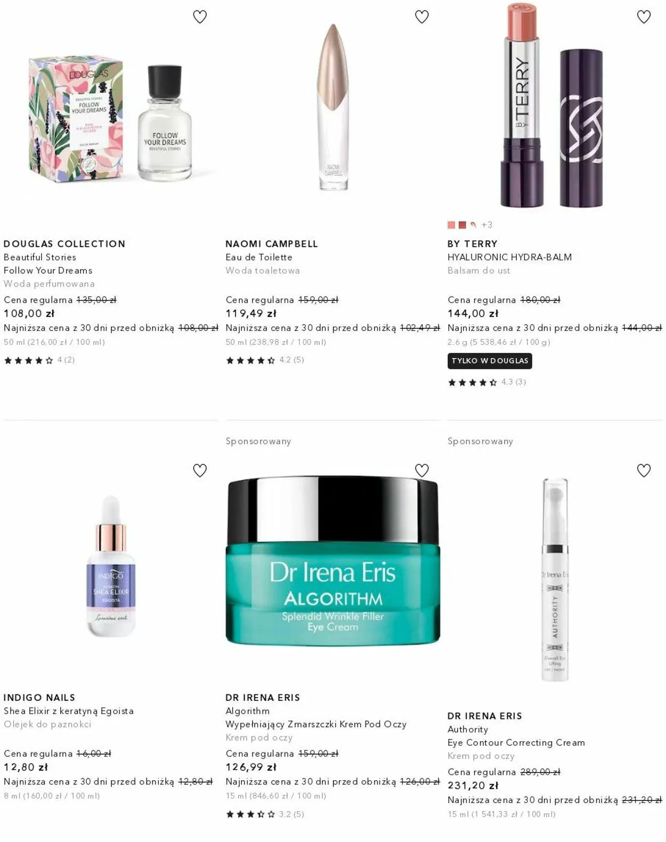
Task: Open DOUGLAS COLLECTION brand link
Action: [x=64, y=244]
